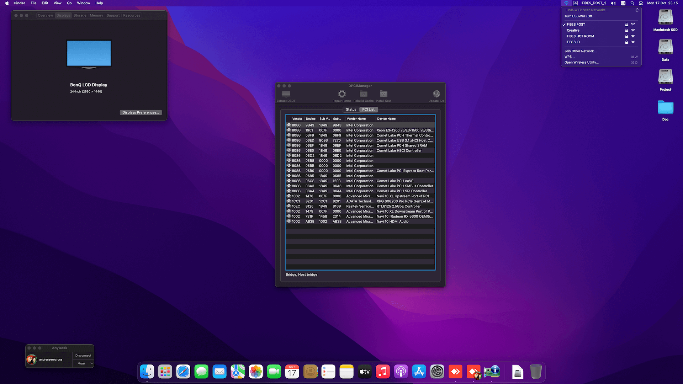This screenshot has width=683, height=384.
Task: Select the FIBES ID network
Action: pos(601,42)
